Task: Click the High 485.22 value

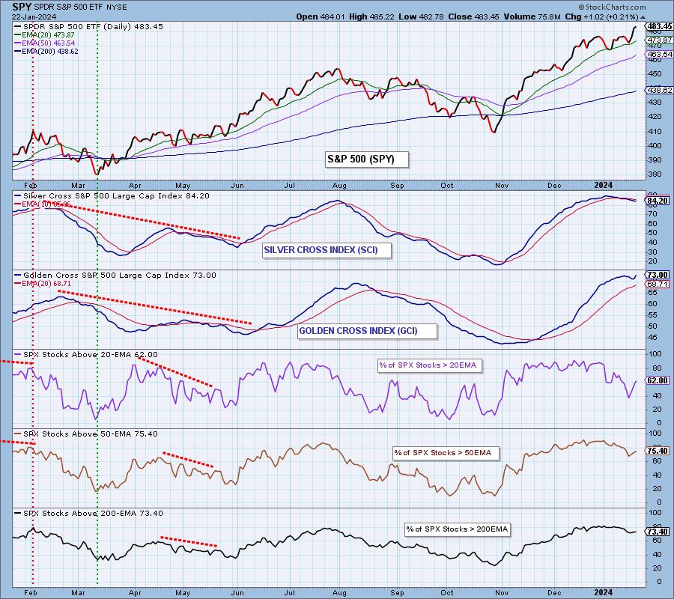Action: click(371, 16)
